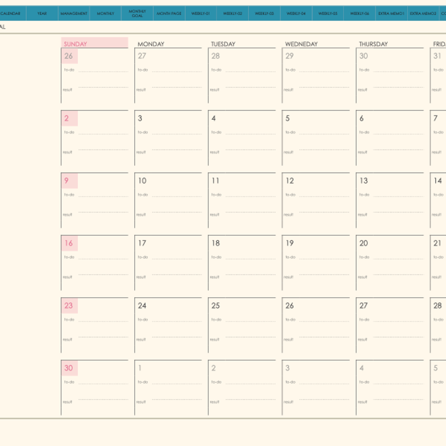Select date 19 on Wednesday
This screenshot has width=446, height=446.
click(x=290, y=243)
